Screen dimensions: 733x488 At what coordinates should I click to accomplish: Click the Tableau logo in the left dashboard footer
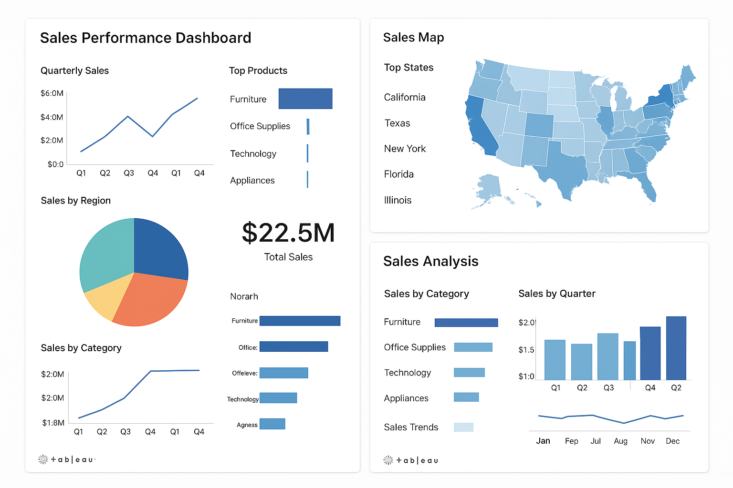[67, 459]
